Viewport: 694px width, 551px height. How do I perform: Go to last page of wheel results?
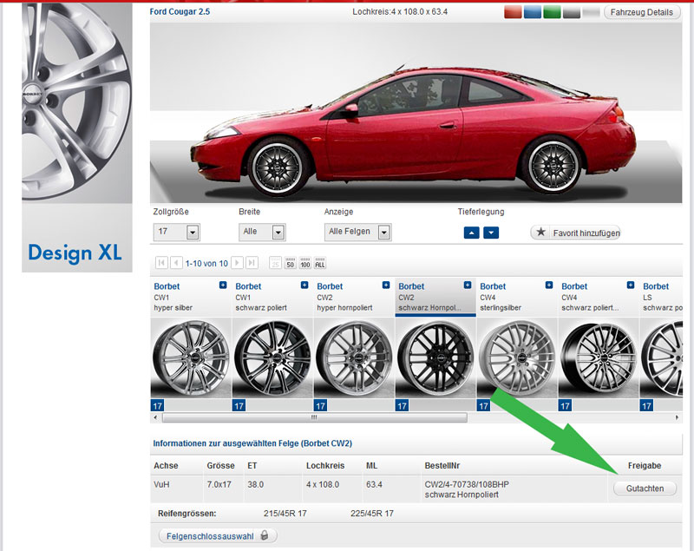coord(252,263)
